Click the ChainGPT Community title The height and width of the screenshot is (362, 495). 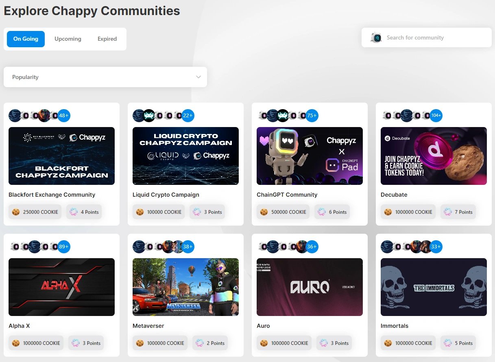tap(287, 195)
